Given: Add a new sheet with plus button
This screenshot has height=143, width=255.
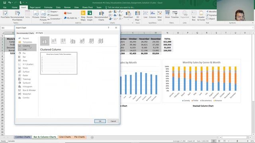Looking at the screenshot, I should [x=92, y=137].
